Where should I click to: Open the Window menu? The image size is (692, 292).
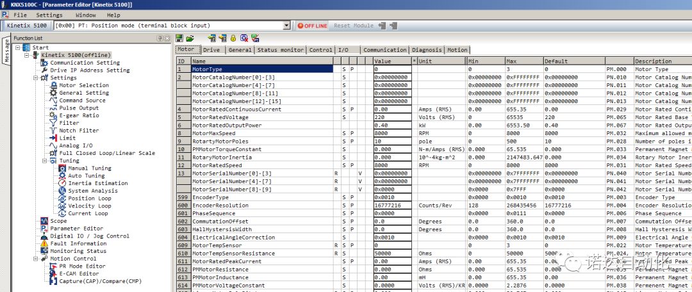point(86,15)
